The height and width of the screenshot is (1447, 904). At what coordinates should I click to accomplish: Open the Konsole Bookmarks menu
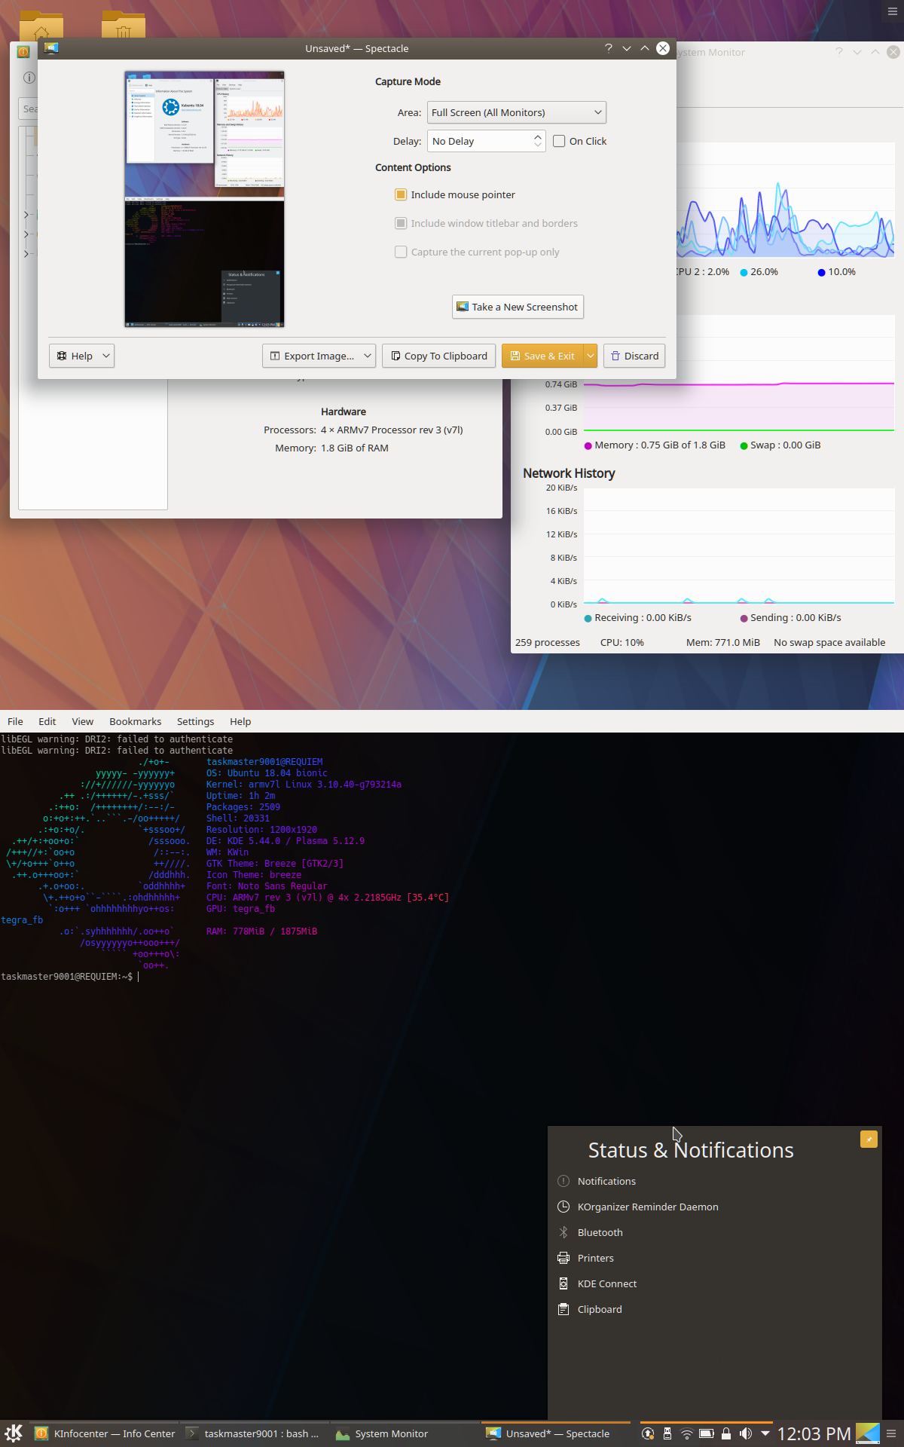pos(136,721)
